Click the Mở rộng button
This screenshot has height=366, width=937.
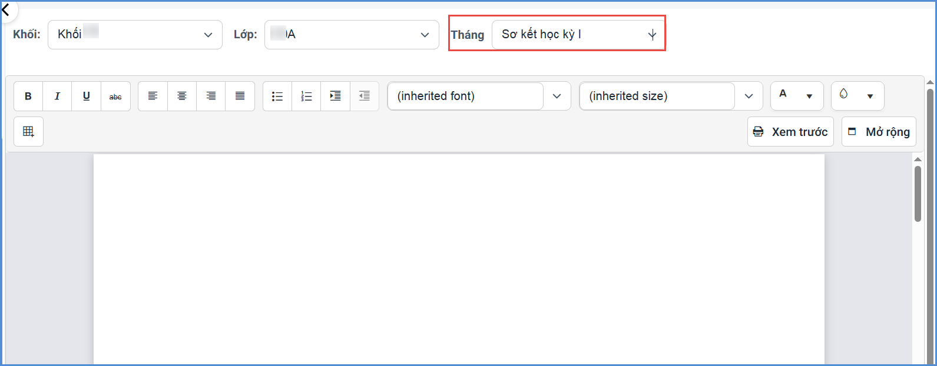(x=879, y=132)
